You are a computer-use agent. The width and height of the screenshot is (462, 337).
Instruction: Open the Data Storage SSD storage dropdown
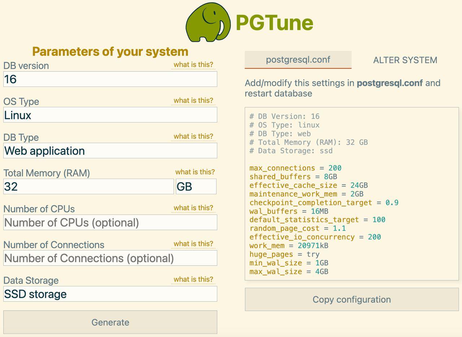point(110,294)
